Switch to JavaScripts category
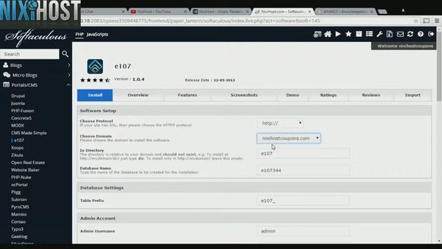The width and height of the screenshot is (442, 249). coord(97,35)
